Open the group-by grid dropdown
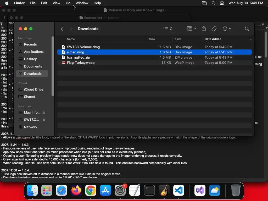The height and width of the screenshot is (201, 268). pyautogui.click(x=191, y=29)
